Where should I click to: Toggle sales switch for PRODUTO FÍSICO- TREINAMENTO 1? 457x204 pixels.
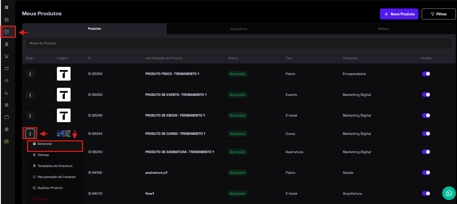click(426, 74)
